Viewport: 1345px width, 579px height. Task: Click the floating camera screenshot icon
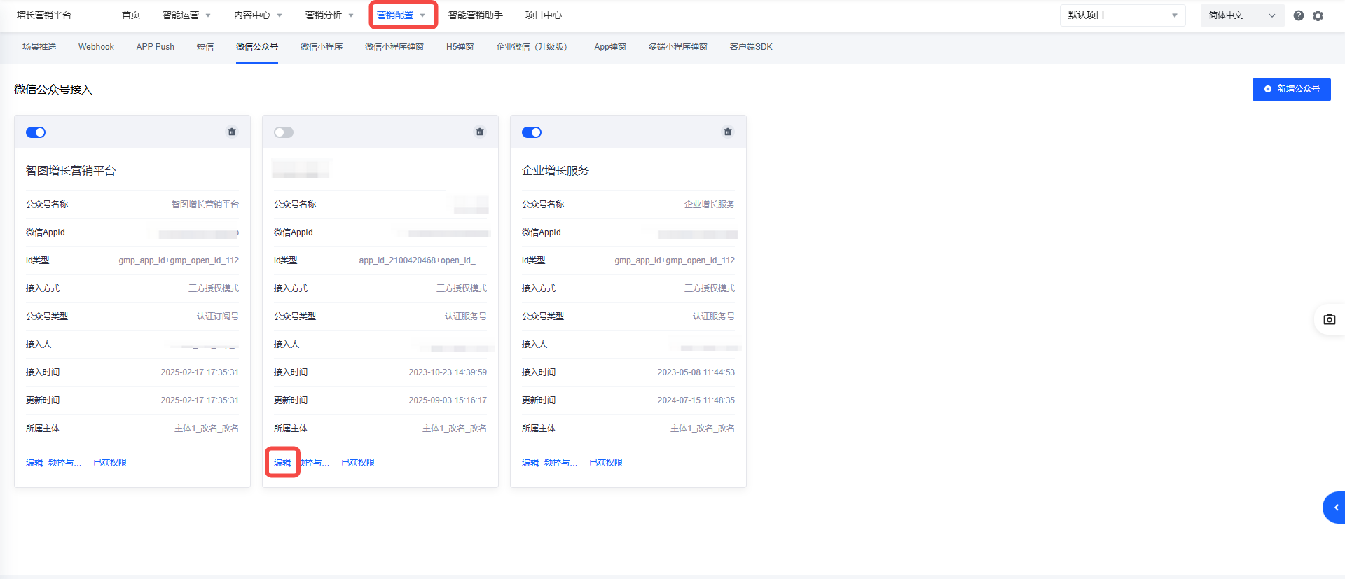coord(1329,319)
